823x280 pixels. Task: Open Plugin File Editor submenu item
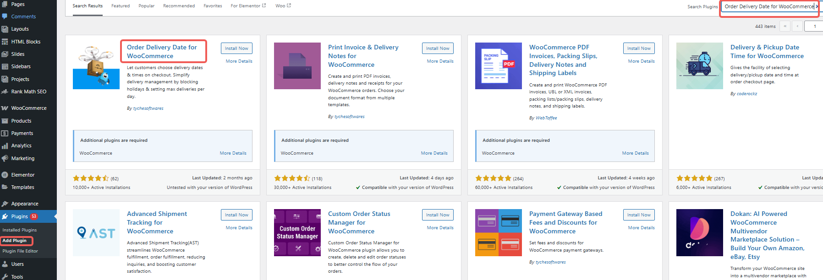tap(20, 251)
